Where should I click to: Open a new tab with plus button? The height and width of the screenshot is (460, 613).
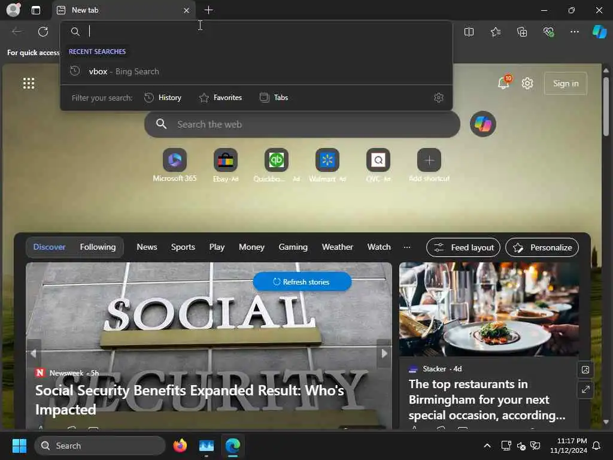[x=208, y=10]
